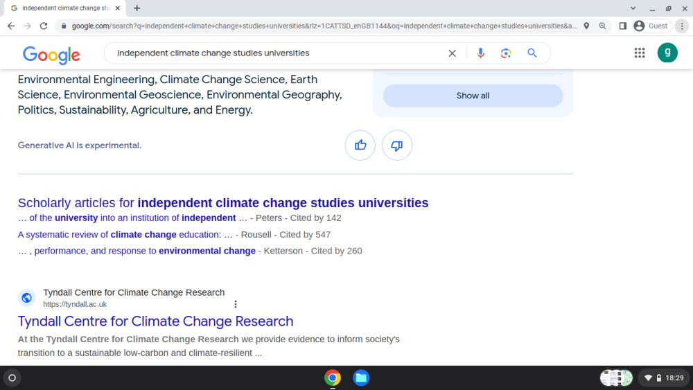
Task: Open the green Google account avatar
Action: coord(667,53)
